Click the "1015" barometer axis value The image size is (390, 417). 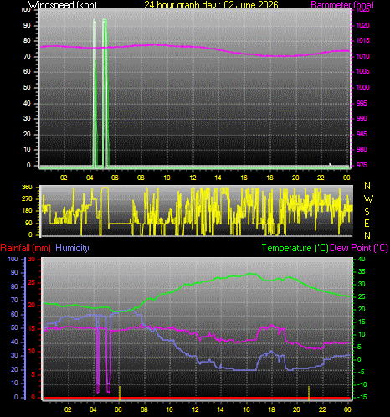[x=362, y=41]
